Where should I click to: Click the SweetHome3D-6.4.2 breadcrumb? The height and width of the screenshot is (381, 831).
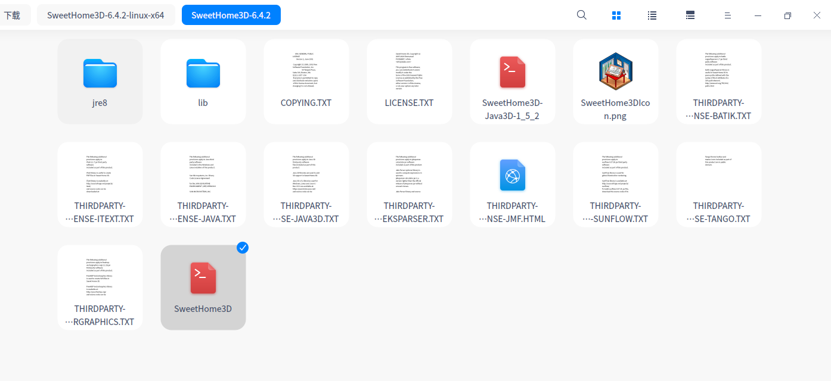coord(231,15)
